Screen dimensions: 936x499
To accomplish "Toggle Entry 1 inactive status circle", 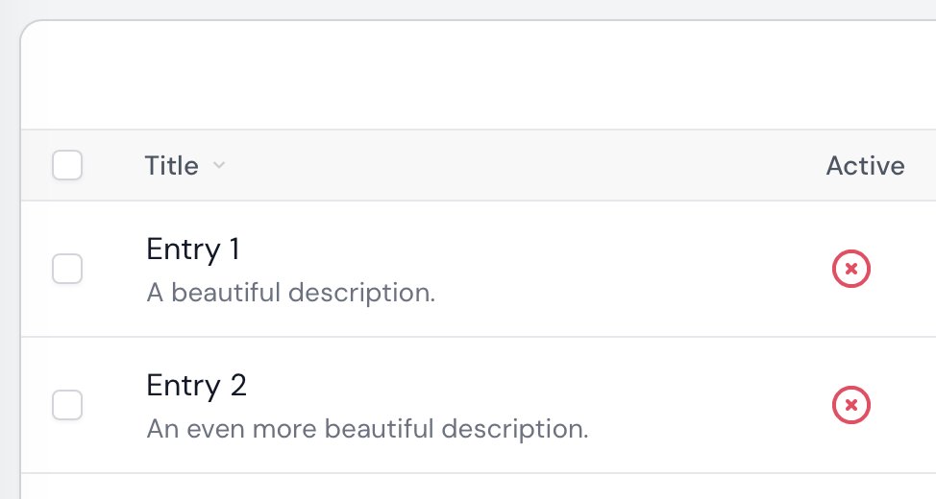I will 851,269.
